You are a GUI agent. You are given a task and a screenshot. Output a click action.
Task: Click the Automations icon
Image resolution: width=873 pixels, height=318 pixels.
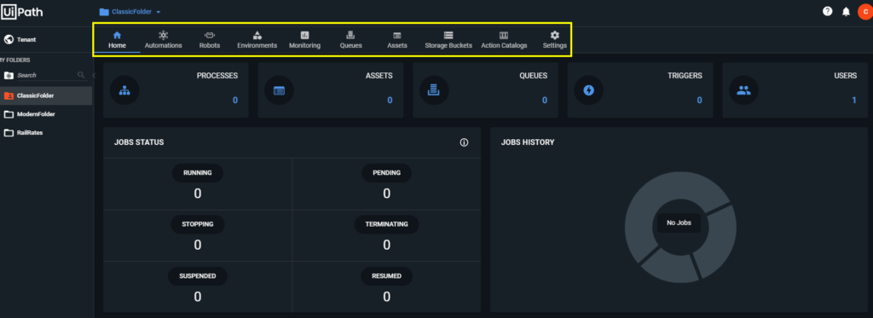point(163,35)
